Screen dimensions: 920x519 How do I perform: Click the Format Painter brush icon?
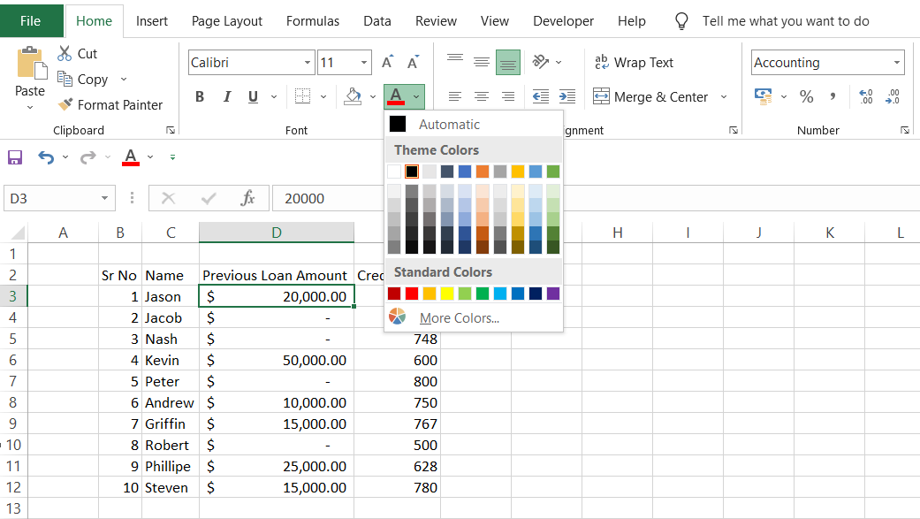pyautogui.click(x=65, y=104)
